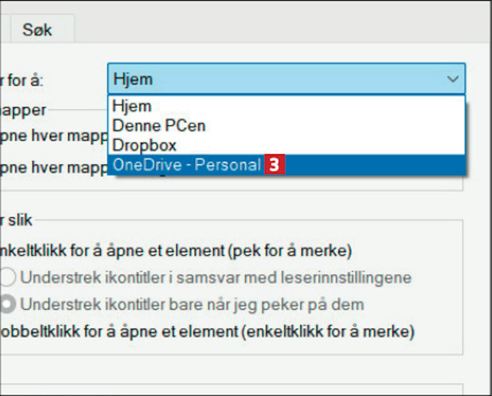This screenshot has height=396, width=492.
Task: Click the text 'Understrek ikontitler i samsvar med leserinnstillingene'
Action: pos(216,278)
